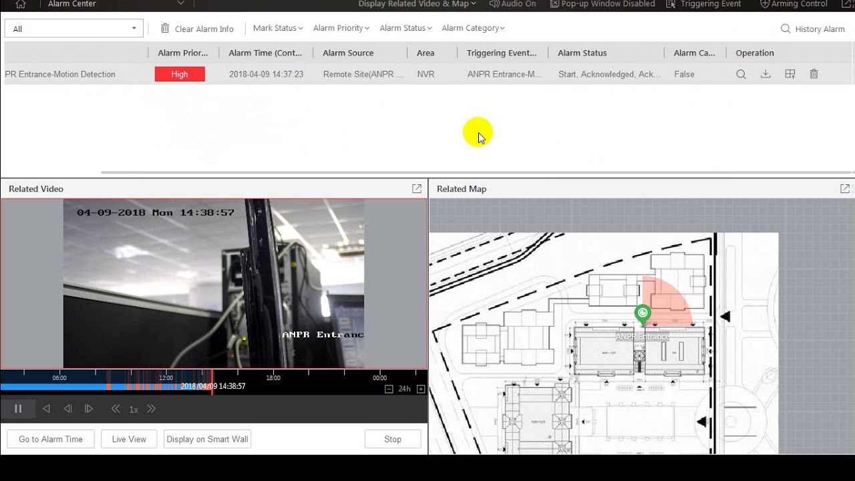Click the Clear Alarm Info trash icon
This screenshot has width=855, height=481.
click(164, 28)
